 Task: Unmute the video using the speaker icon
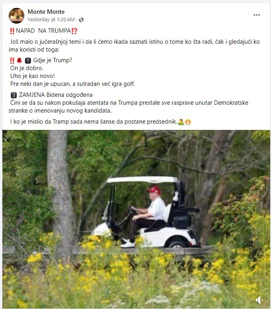coord(259,300)
